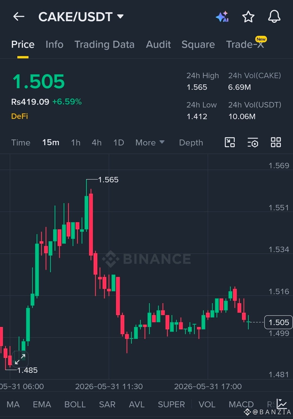Select the 1D interval

[x=119, y=142]
